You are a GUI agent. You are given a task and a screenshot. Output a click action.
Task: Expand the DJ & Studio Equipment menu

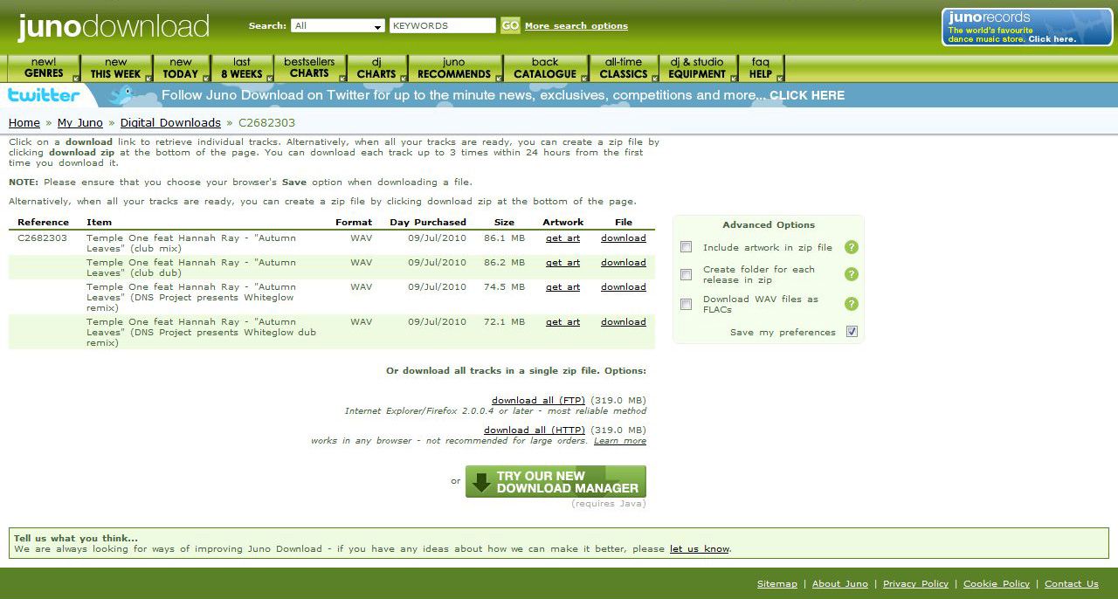pos(697,68)
